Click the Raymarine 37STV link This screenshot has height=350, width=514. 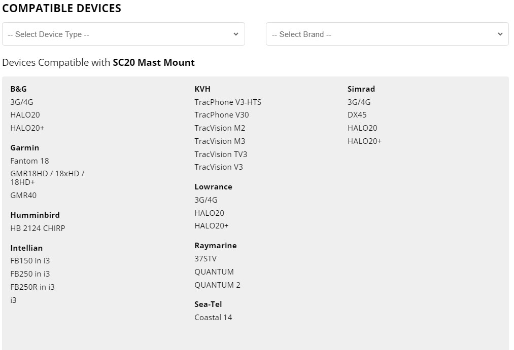coord(205,258)
